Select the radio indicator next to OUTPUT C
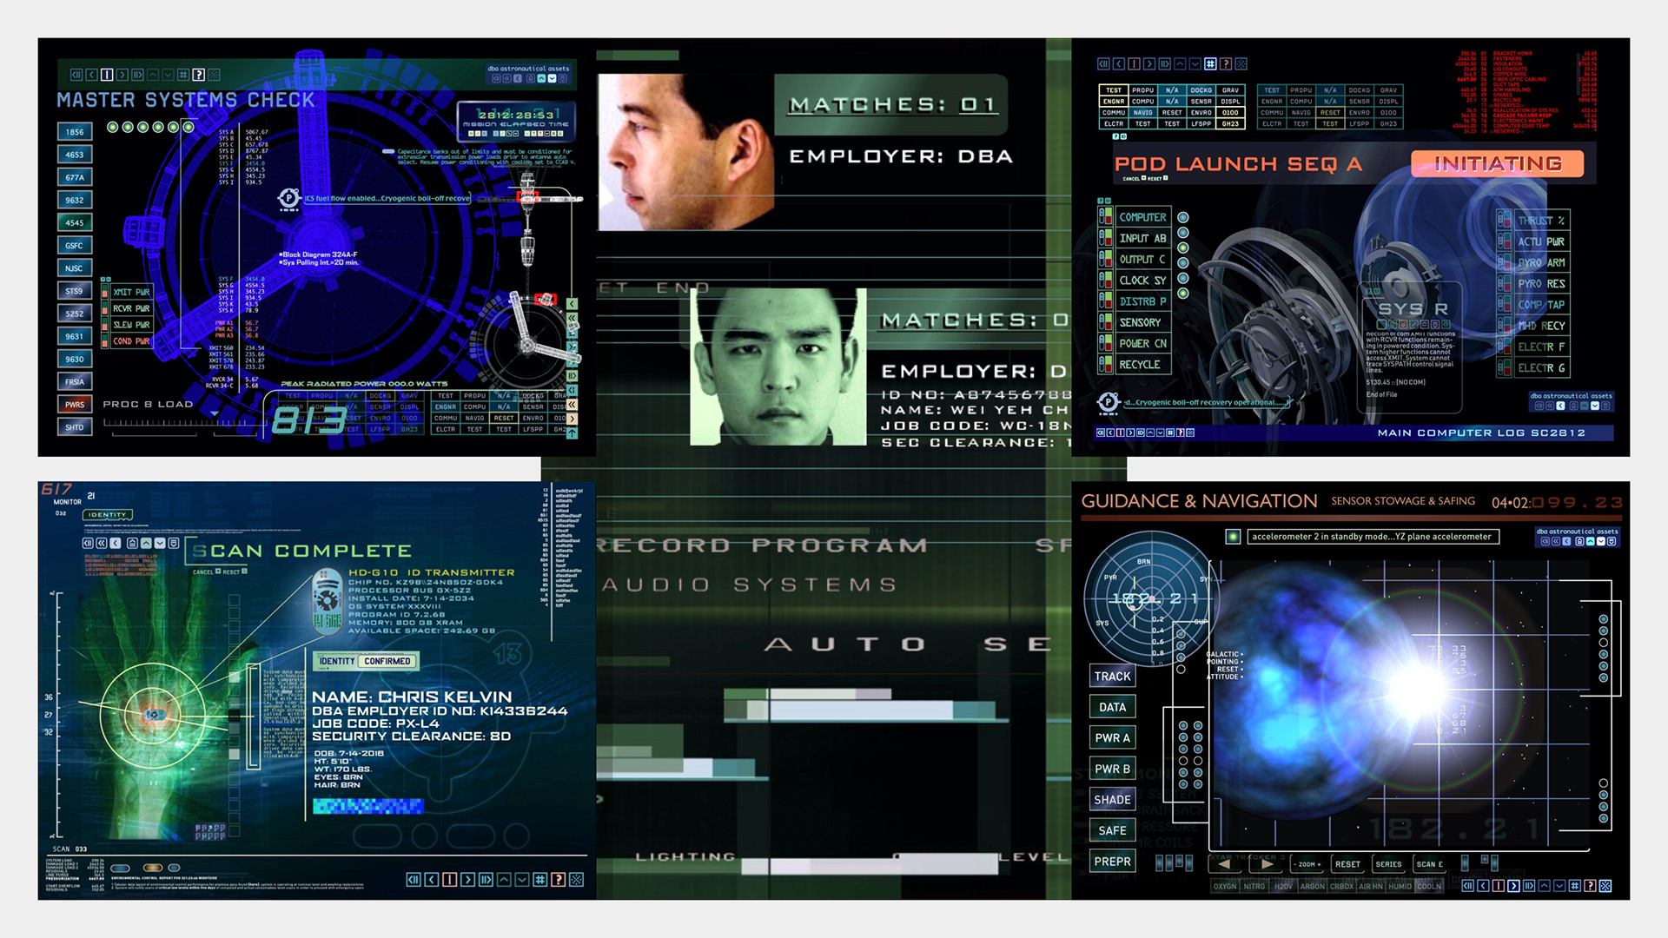Viewport: 1668px width, 938px height. (x=1183, y=262)
